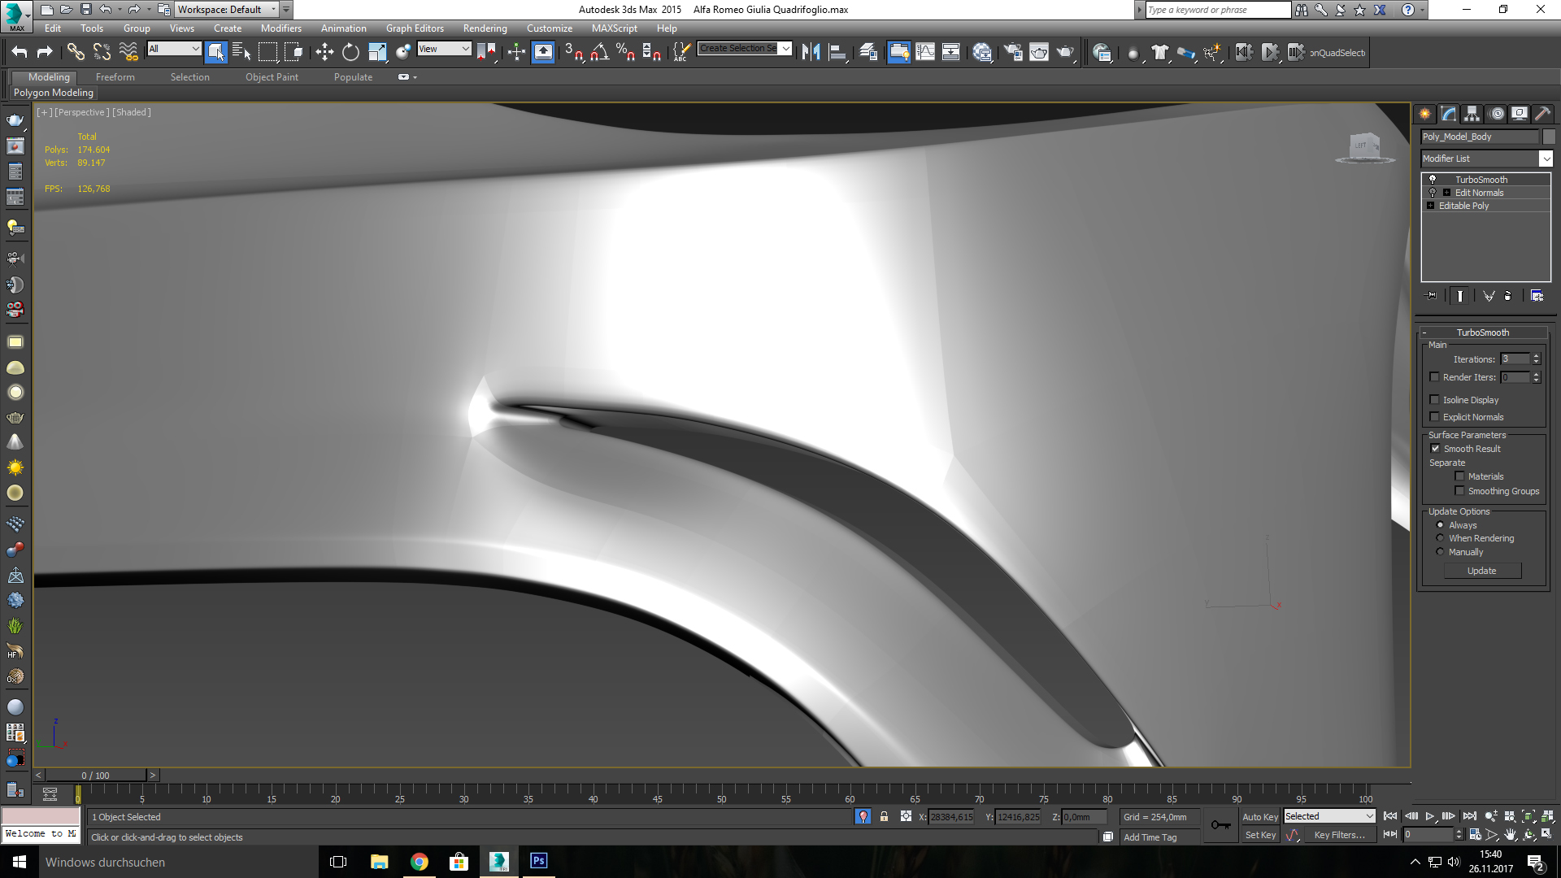Switch to the Freeform ribbon tab

[115, 76]
